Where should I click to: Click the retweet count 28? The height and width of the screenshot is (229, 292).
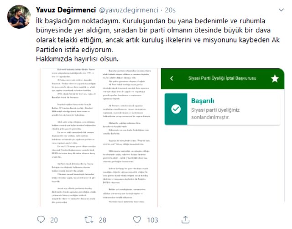tap(102, 220)
